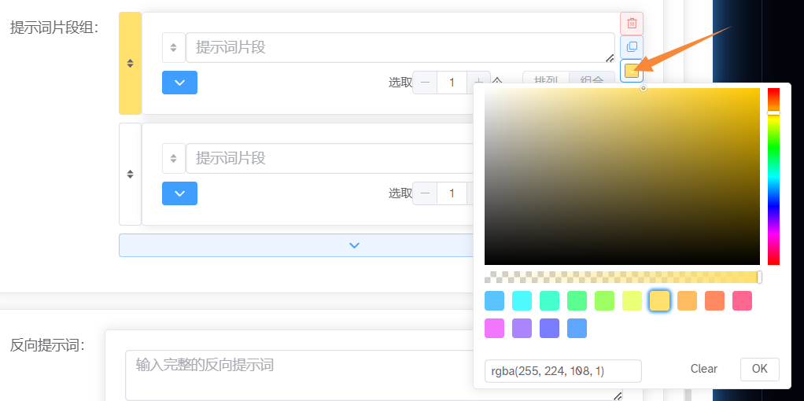Click sort handle beside first fragment input
Screen dimensions: 804x401
(x=173, y=47)
